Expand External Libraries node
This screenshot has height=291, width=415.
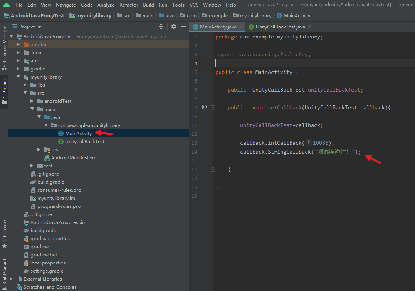tap(11, 279)
